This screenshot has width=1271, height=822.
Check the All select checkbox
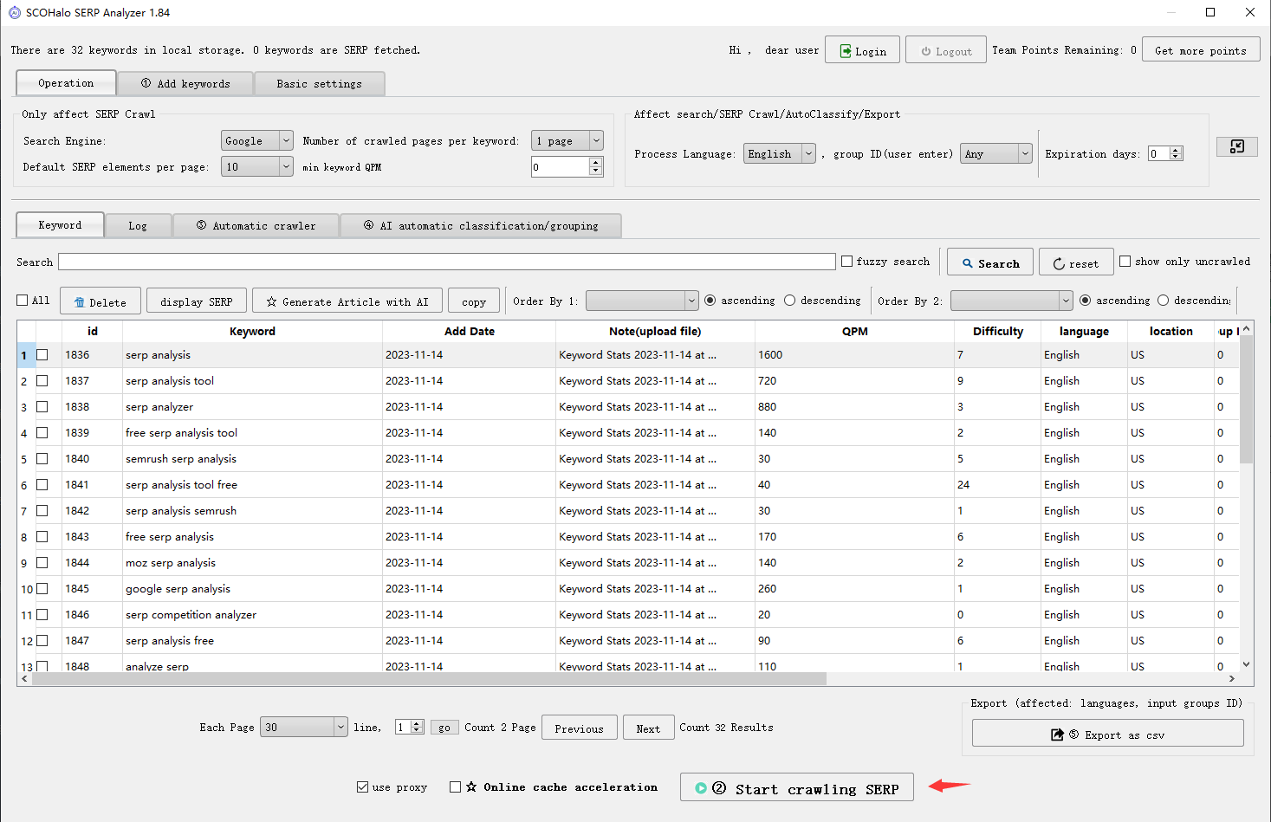23,300
